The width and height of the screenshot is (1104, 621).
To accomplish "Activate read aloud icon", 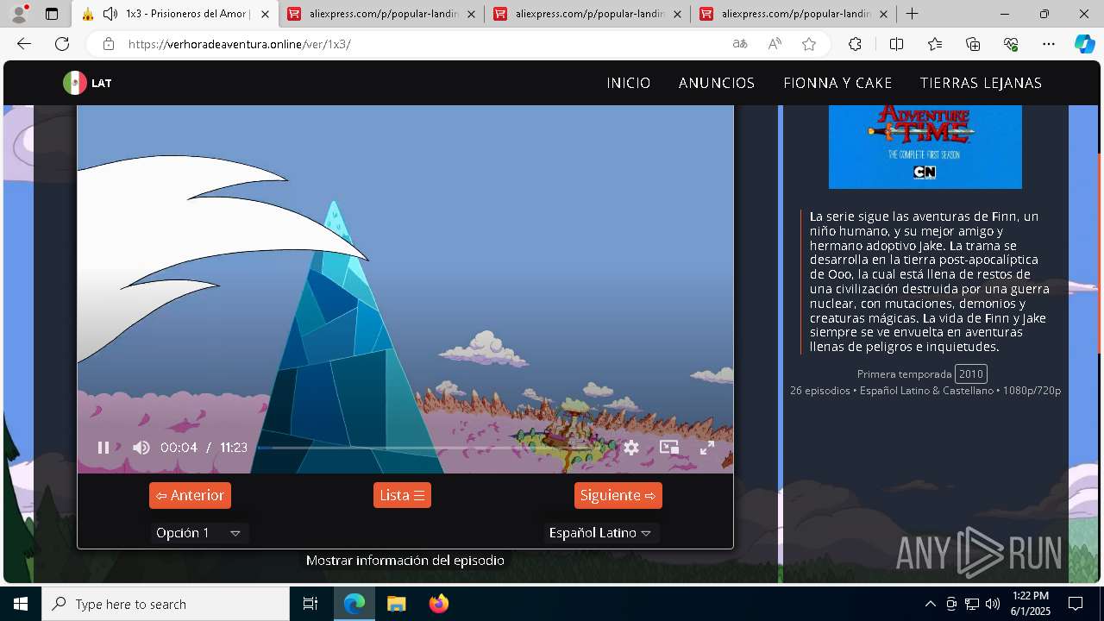I will tap(775, 44).
